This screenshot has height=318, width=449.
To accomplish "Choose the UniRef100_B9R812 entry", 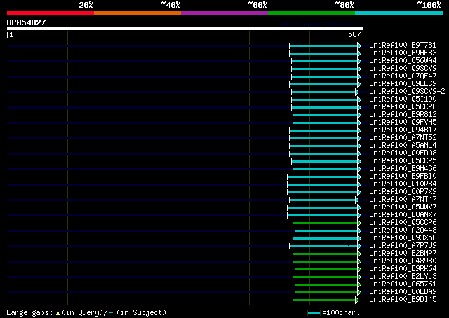I will [x=403, y=115].
